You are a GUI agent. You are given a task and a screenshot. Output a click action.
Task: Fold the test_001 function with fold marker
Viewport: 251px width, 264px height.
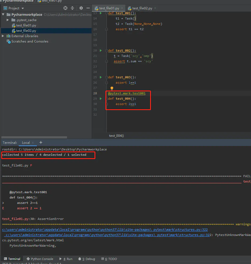click(x=107, y=13)
